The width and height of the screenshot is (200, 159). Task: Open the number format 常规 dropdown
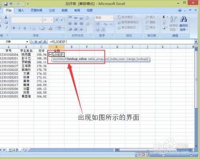pos(112,18)
